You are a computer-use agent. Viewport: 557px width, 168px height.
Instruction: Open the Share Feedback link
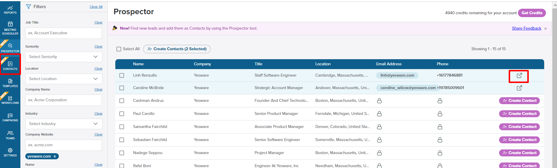(x=526, y=28)
